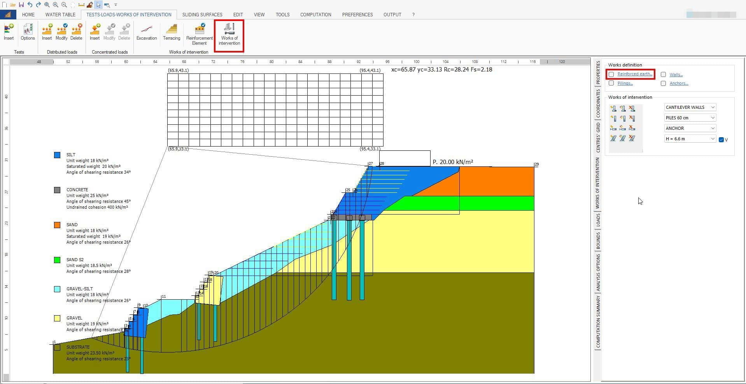
Task: Open the COMPUTATION ribbon tab
Action: tap(315, 14)
